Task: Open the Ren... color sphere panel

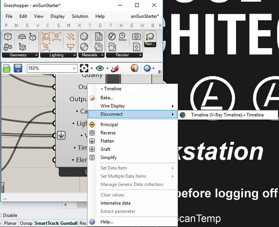Action: [150, 39]
